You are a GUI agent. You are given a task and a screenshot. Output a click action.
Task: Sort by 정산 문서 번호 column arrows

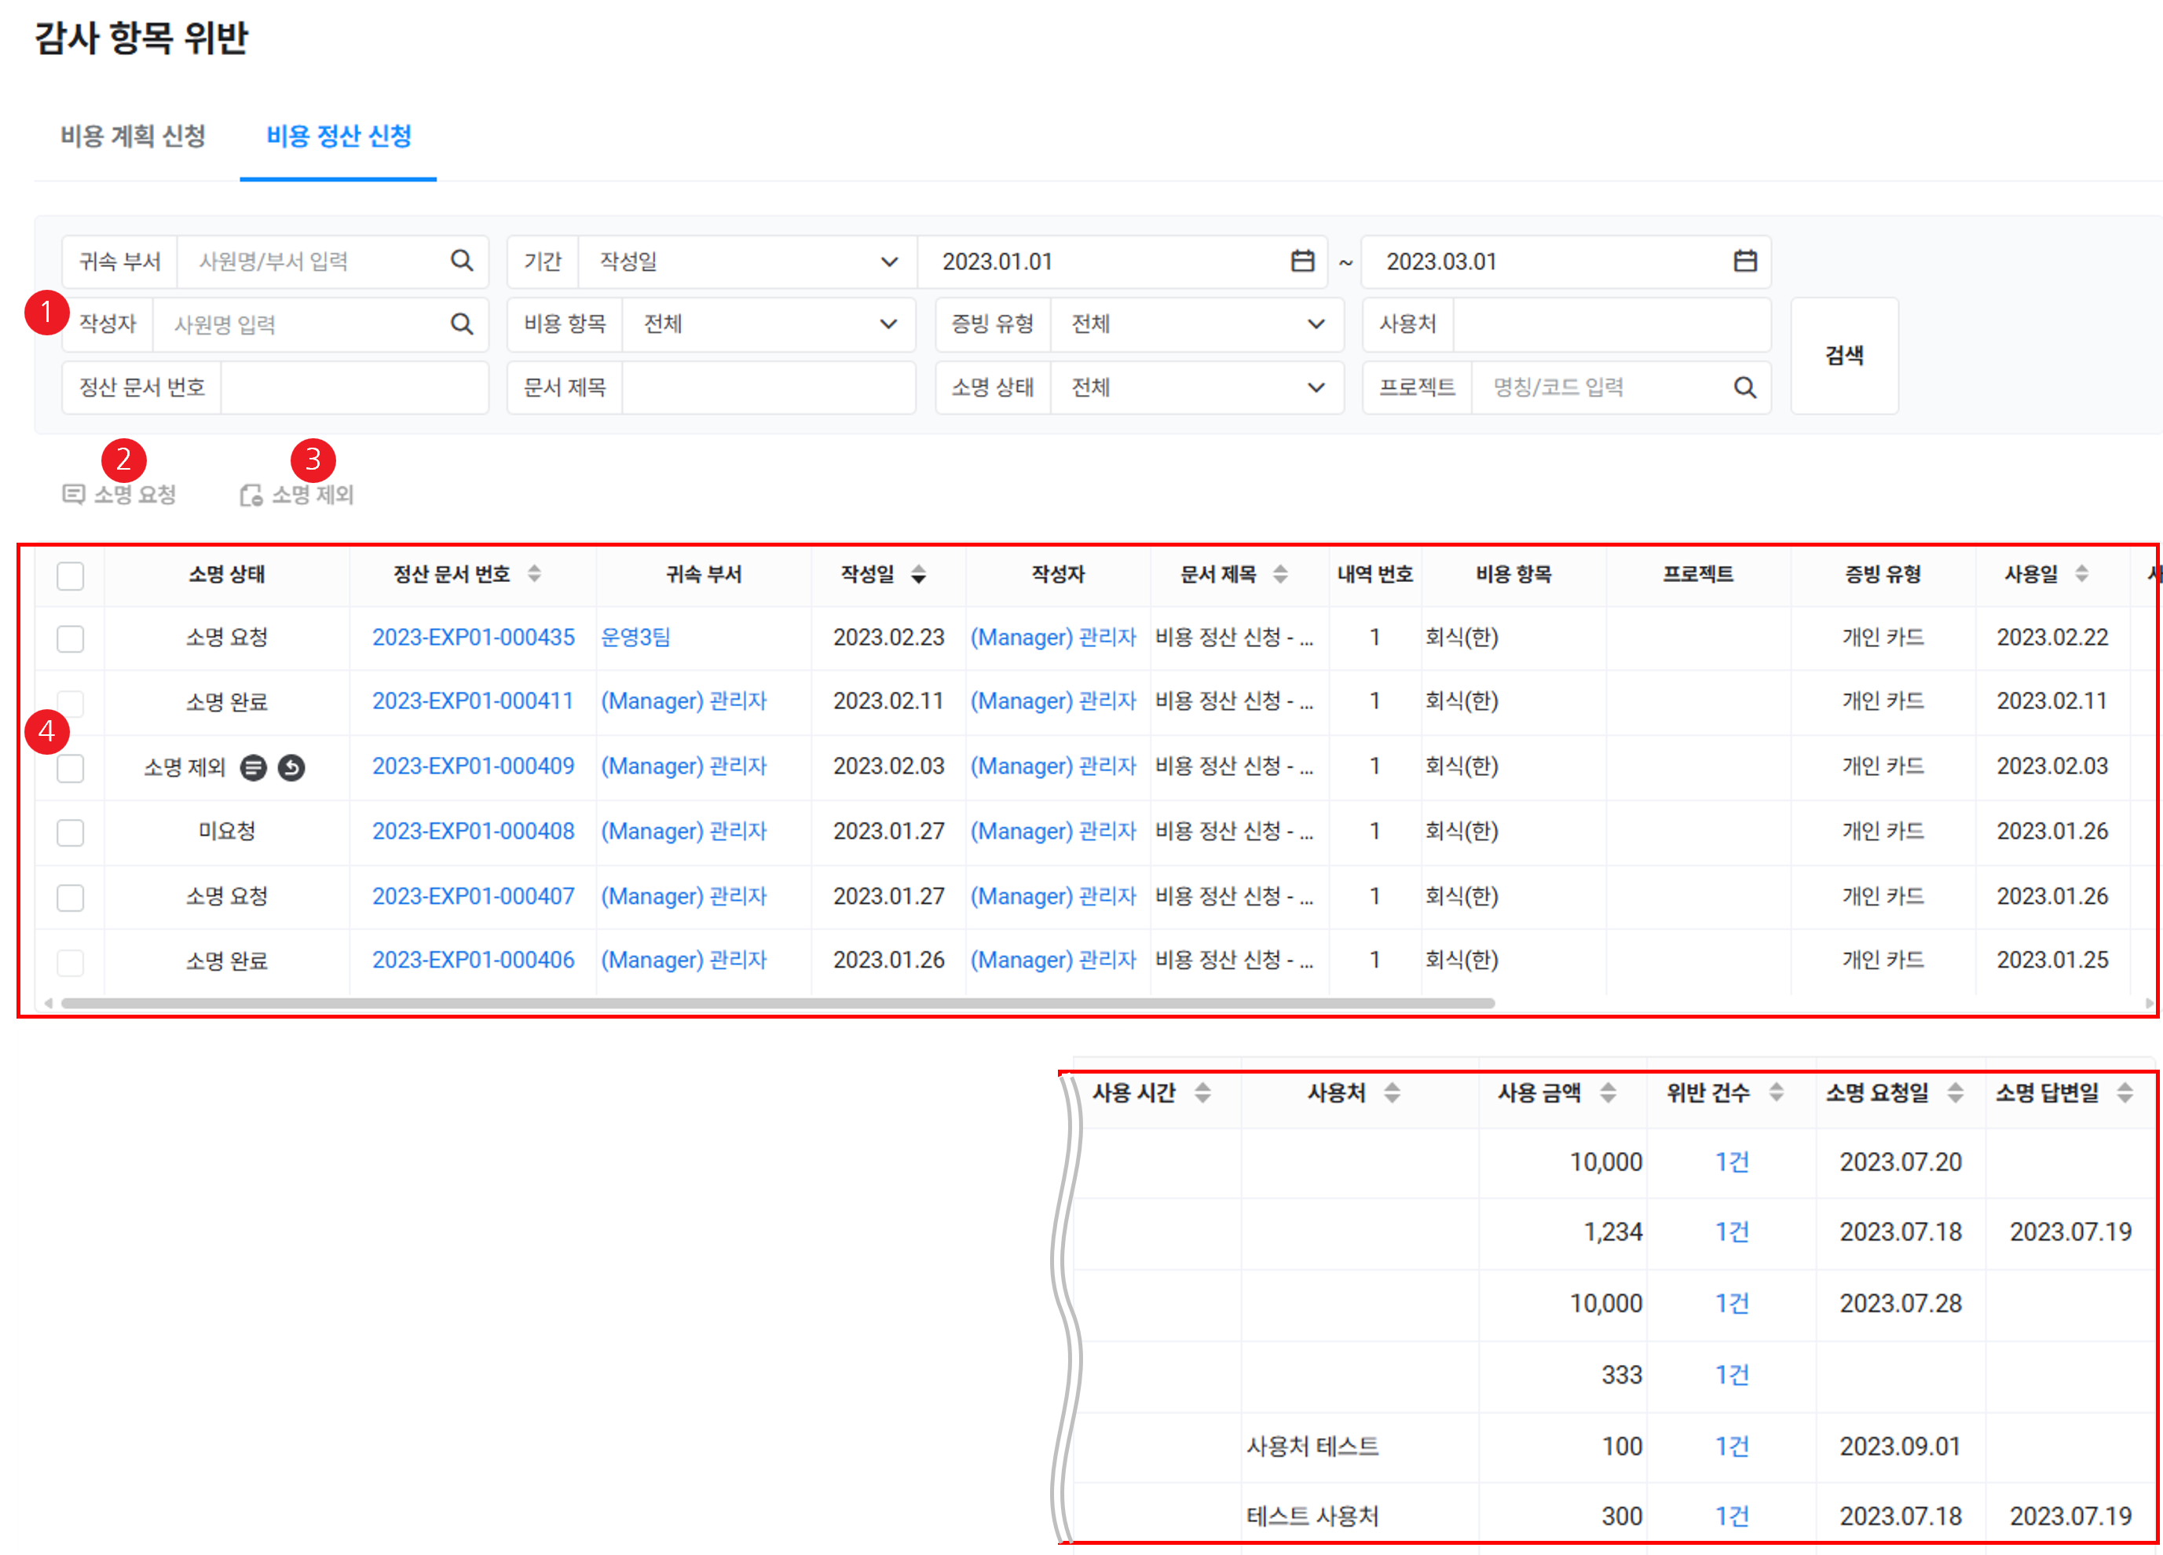tap(534, 574)
